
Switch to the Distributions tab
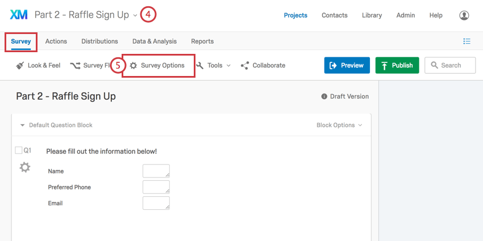99,41
